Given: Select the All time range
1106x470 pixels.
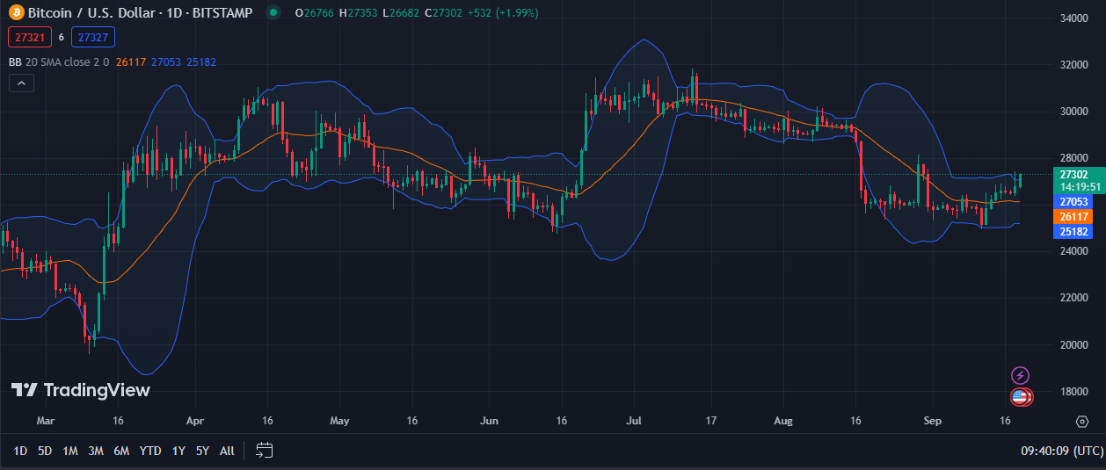Looking at the screenshot, I should point(227,451).
